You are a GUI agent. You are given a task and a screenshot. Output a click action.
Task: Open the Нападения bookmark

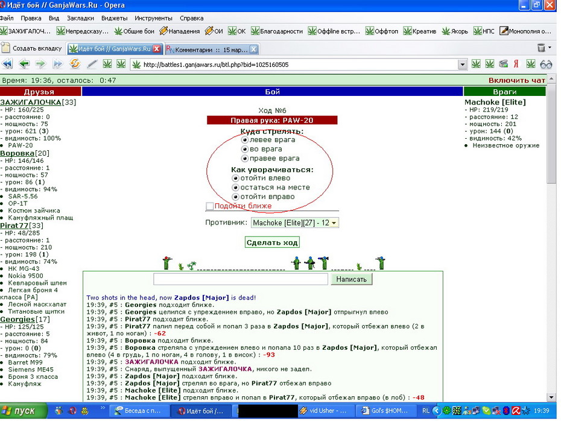180,31
